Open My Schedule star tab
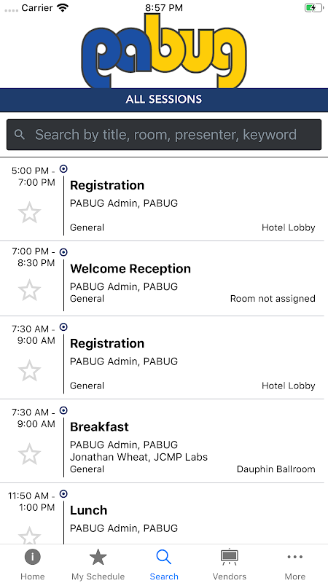328x583 pixels. click(98, 557)
